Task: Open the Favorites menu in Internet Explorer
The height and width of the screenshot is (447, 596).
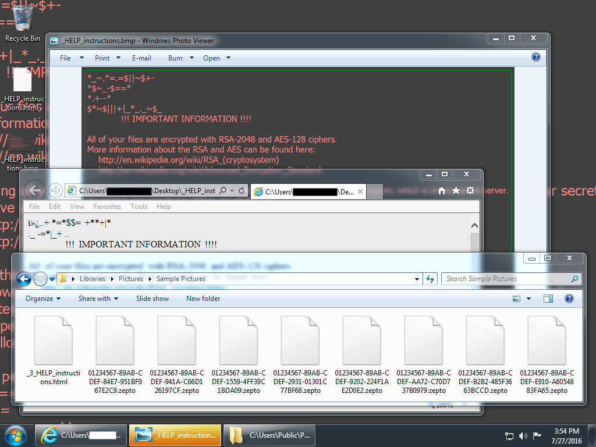Action: [x=107, y=207]
